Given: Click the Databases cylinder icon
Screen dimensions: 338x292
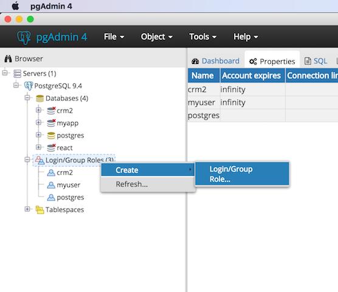Looking at the screenshot, I should coord(40,99).
